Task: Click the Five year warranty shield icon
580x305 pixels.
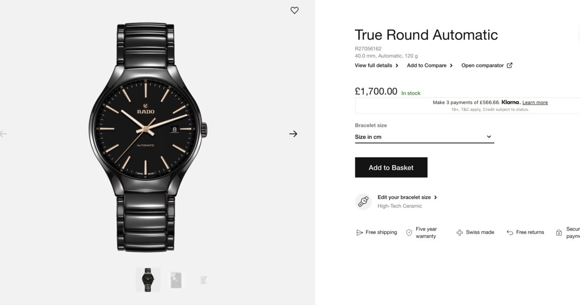Action: [x=409, y=233]
